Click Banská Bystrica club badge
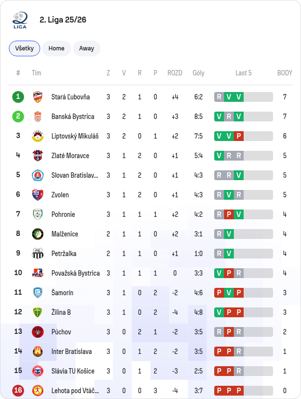Viewport: 301px width, 399px height. tap(38, 117)
